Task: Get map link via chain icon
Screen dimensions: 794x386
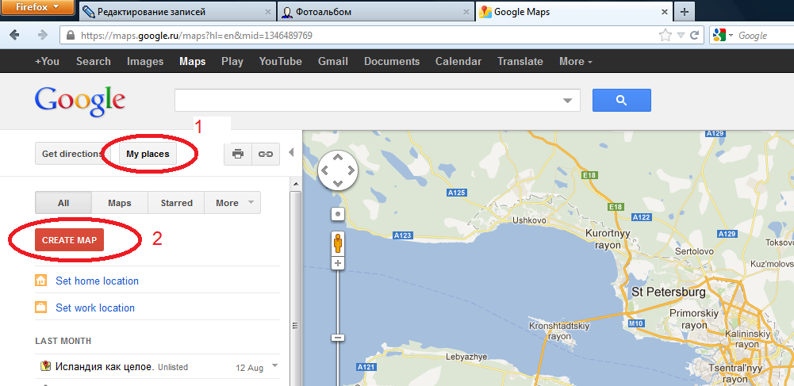Action: coord(266,154)
